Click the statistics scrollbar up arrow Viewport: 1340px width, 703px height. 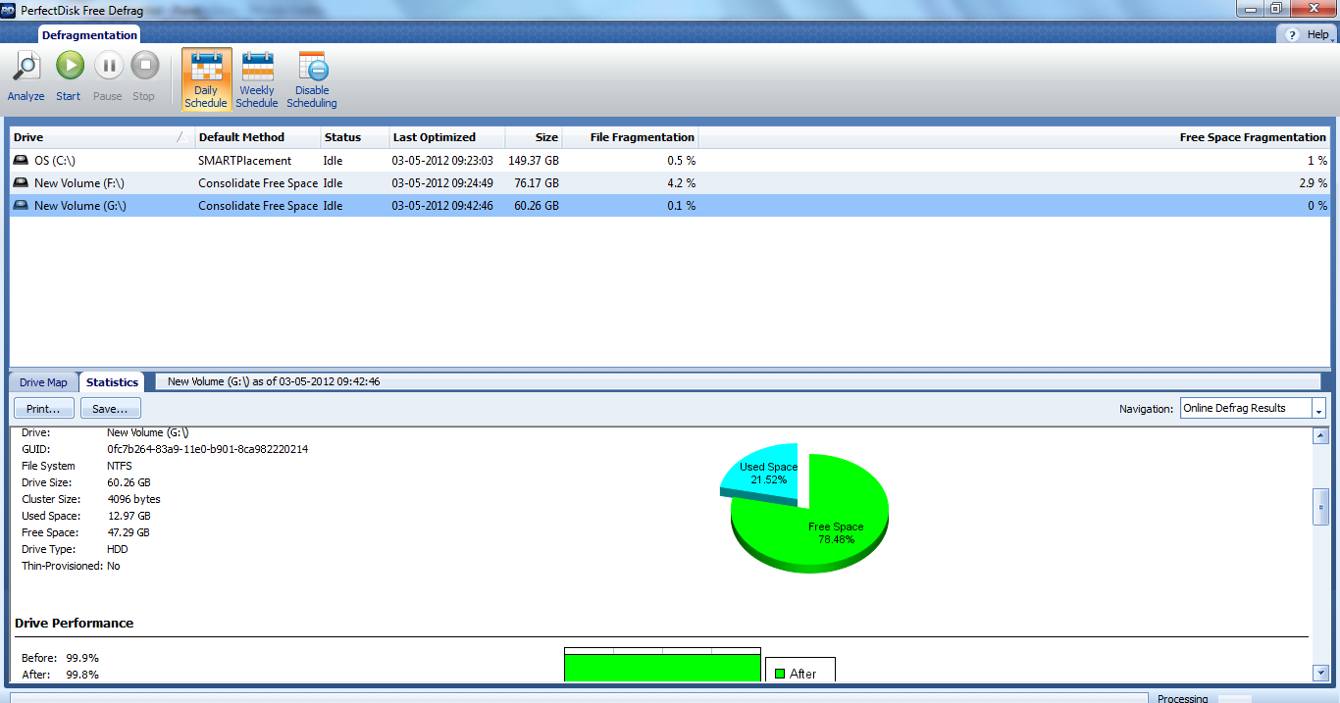[1320, 435]
